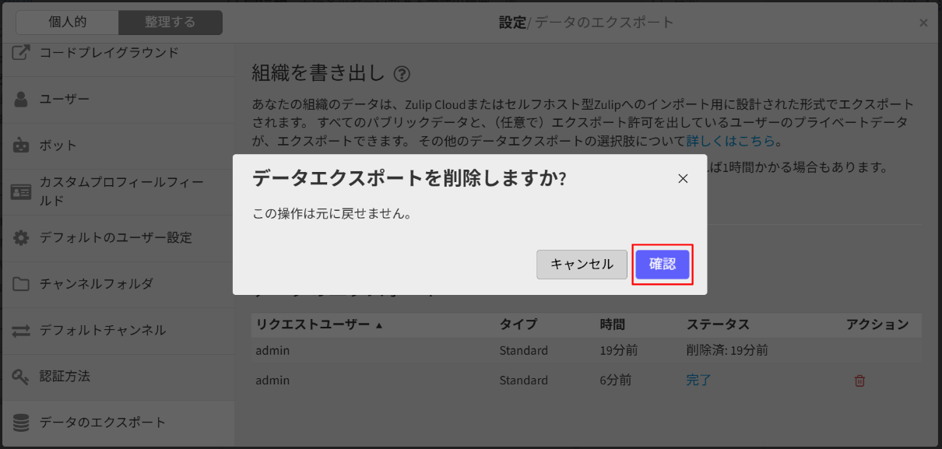Click the gear icon for デフォルトのユーザー設定
This screenshot has width=942, height=449.
pos(22,237)
